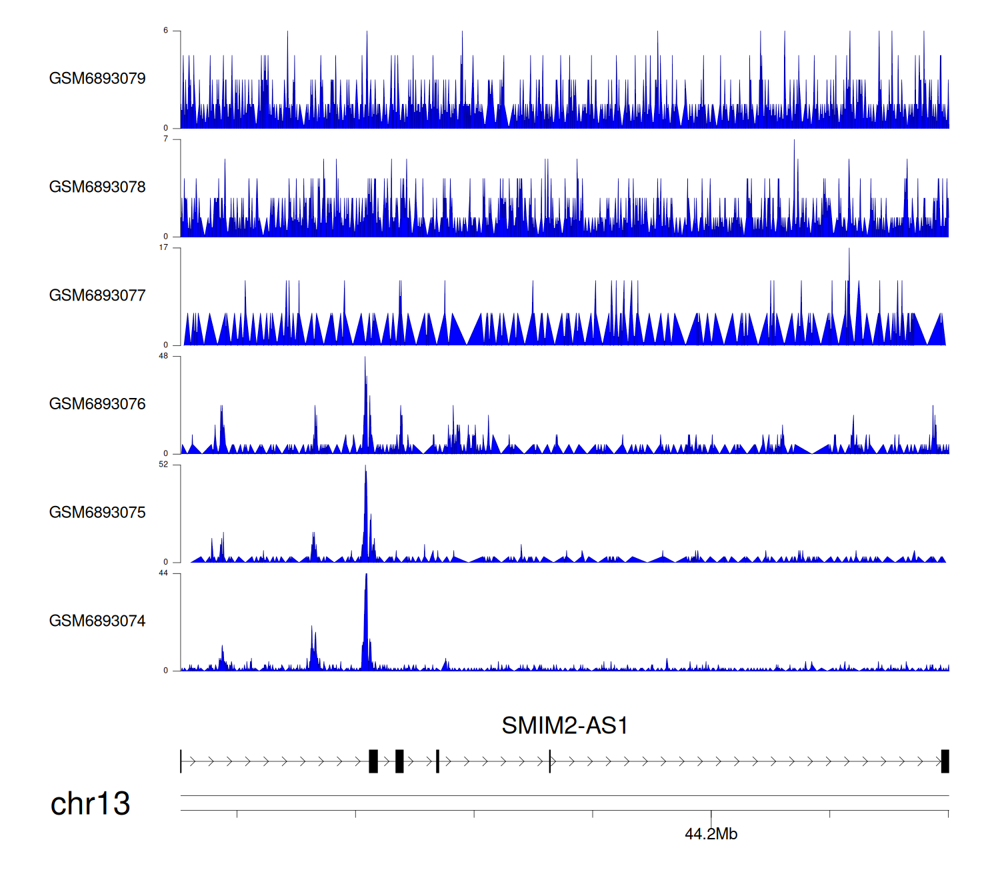Select the GSM6893074 track name
1000x880 pixels.
click(x=97, y=621)
